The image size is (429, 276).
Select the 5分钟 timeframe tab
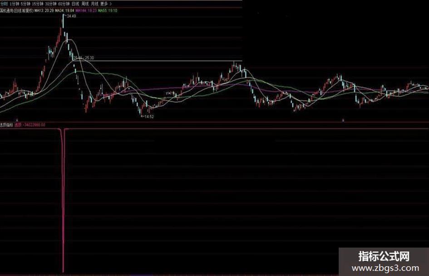click(x=25, y=4)
